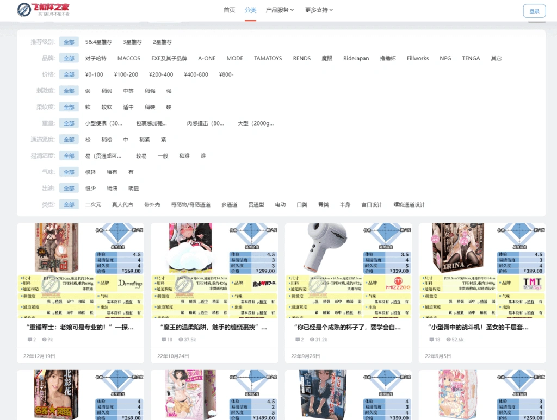The width and height of the screenshot is (557, 420).
Task: Pick 很轻 in the 气味 row
Action: pos(91,172)
